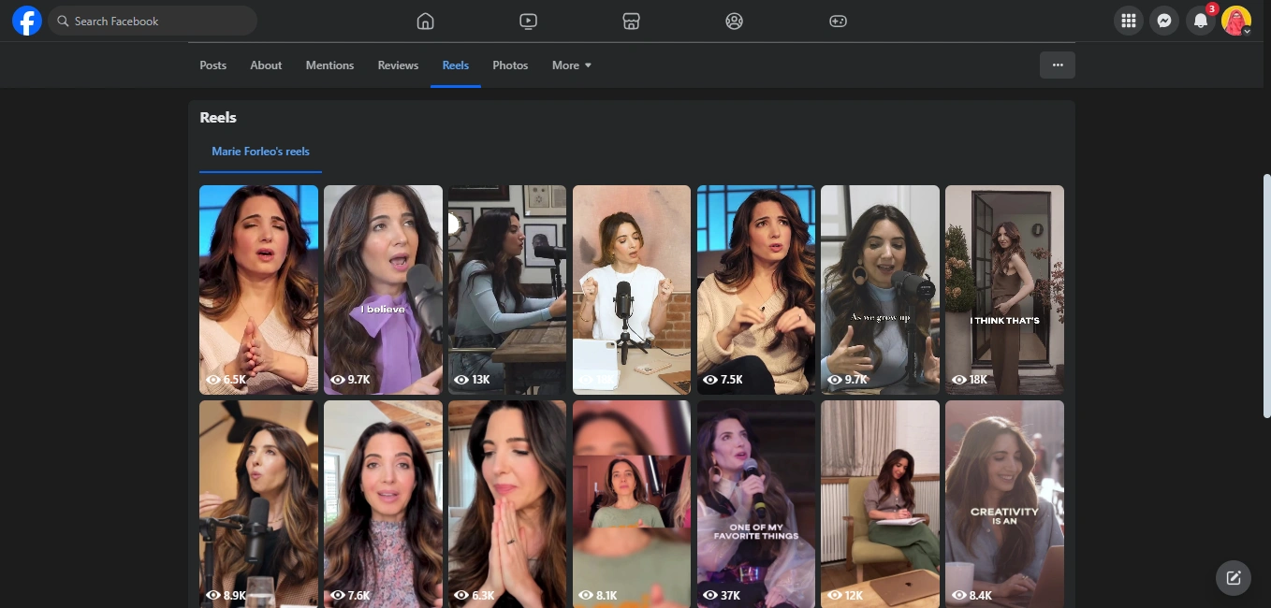Open the reel with 12K views
Screen dimensions: 1271x608
(x=880, y=504)
